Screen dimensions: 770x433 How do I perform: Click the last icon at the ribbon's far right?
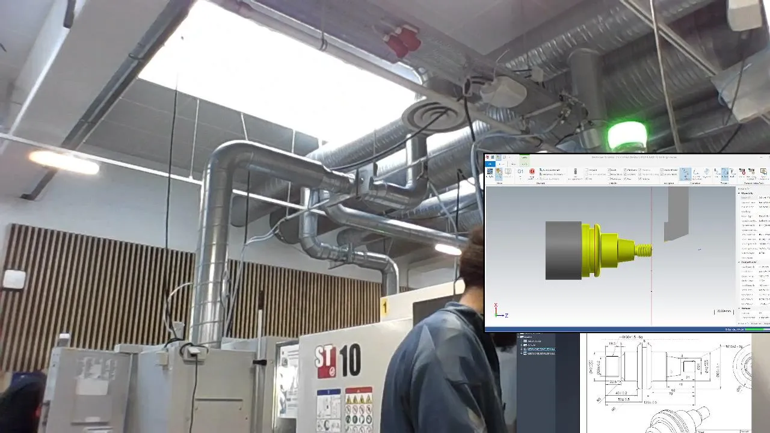pos(764,172)
